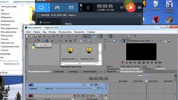
Task: Toggle Automatic Crossfades in main toolbar
Action: point(89,36)
